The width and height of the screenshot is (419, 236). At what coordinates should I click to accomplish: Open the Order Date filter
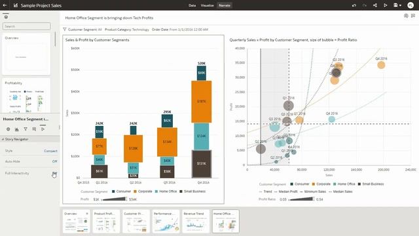180,29
